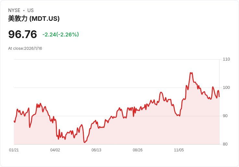Select the 100 y-axis label
This screenshot has height=167, width=239.
coord(226,88)
